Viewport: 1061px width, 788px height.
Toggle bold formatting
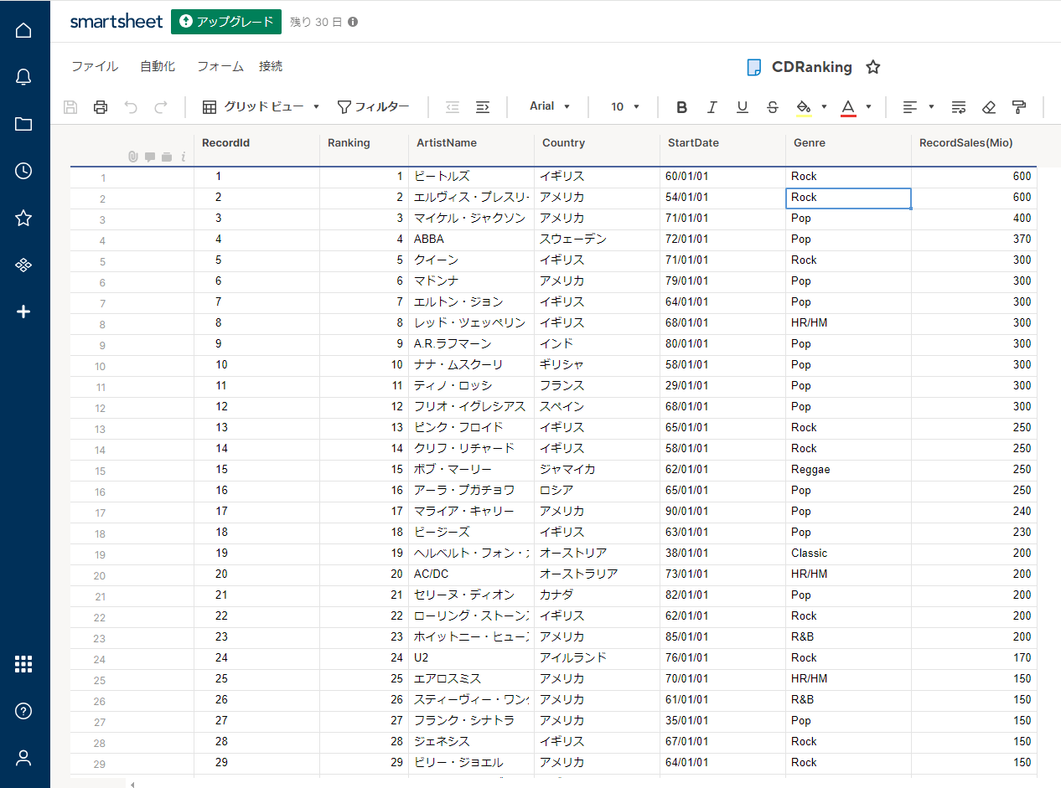(681, 107)
